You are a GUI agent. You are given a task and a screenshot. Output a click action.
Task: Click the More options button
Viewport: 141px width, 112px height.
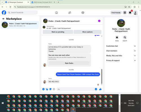tap(87, 32)
